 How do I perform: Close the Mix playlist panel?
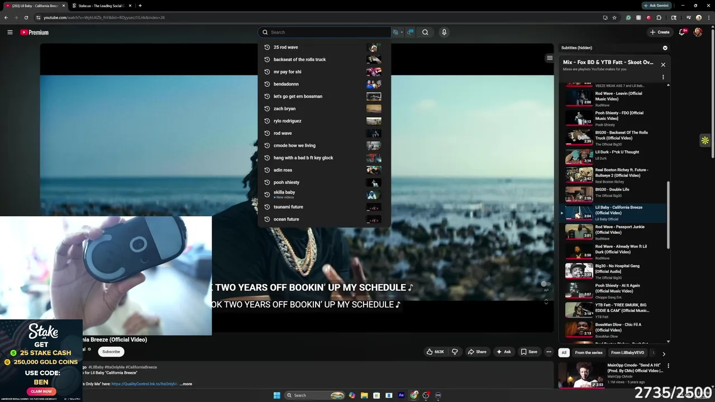click(x=663, y=65)
